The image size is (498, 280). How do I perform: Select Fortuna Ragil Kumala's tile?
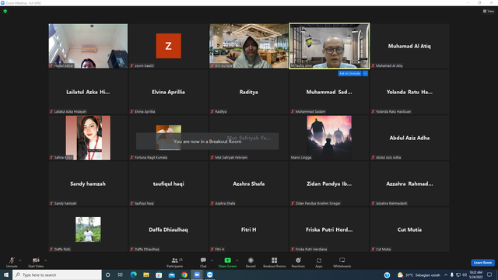168,138
